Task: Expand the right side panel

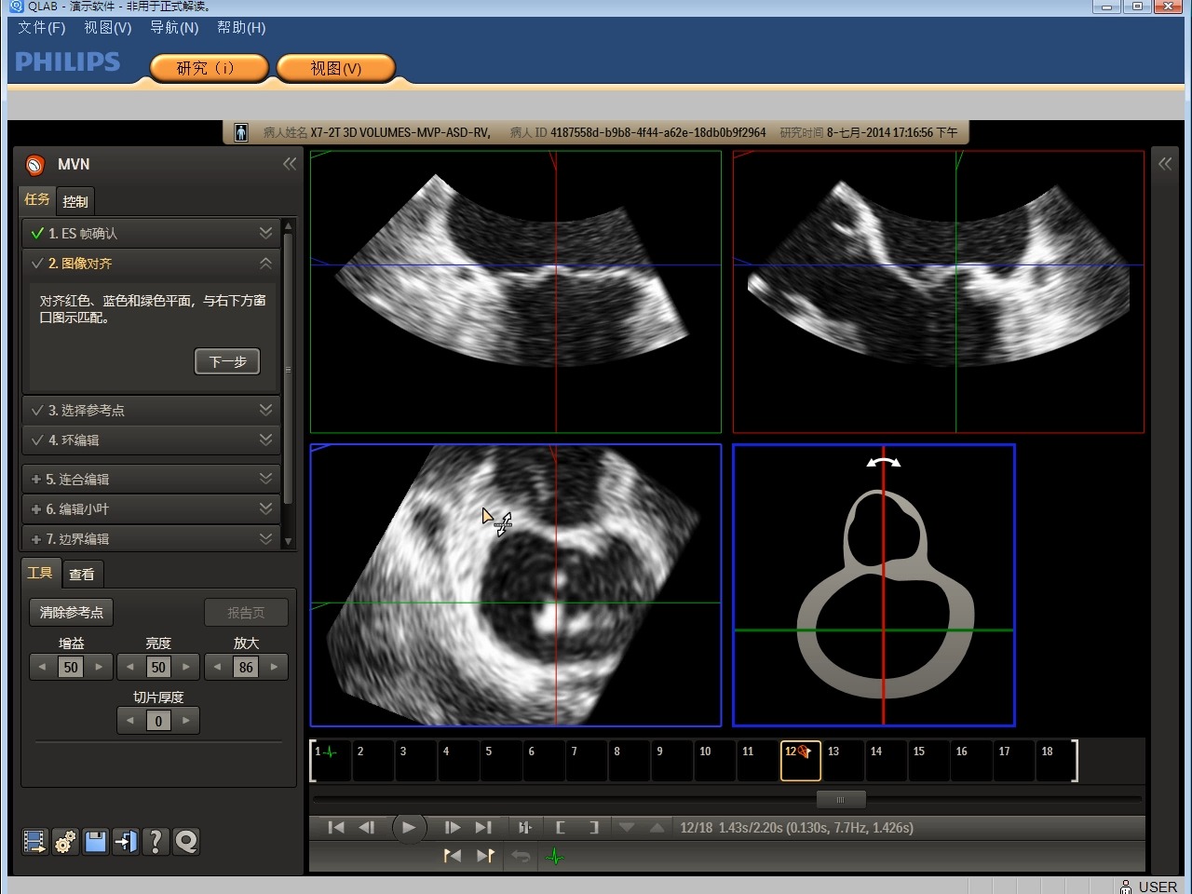Action: pos(1165,164)
